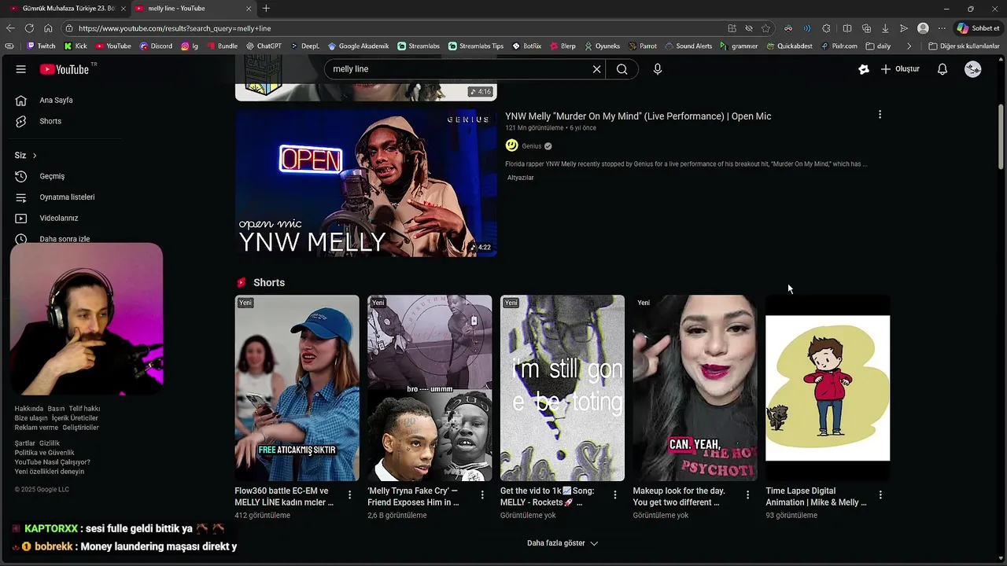Open the ChatGPT bookmark
Viewport: 1007px width, 566px height.
click(x=264, y=46)
